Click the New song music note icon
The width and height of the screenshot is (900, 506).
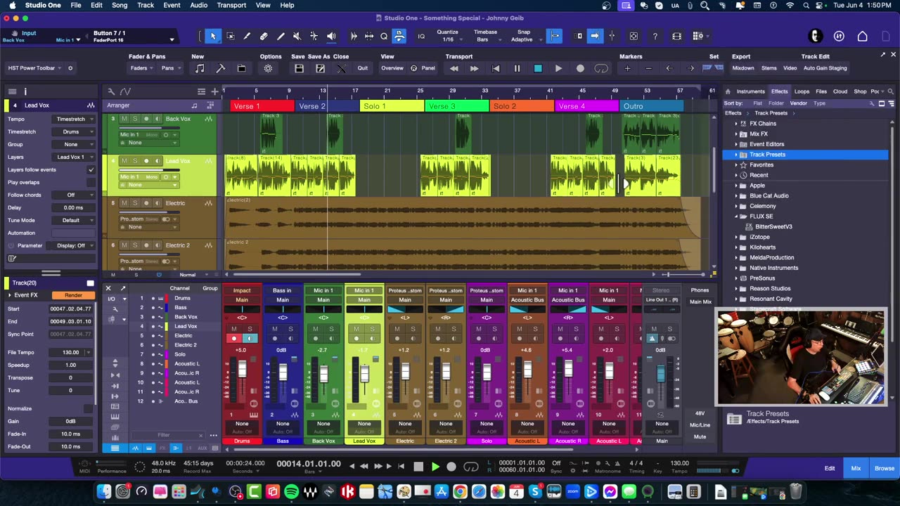point(200,68)
